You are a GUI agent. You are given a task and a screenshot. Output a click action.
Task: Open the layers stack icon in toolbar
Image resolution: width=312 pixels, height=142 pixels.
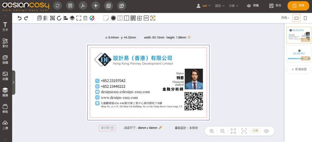72,18
